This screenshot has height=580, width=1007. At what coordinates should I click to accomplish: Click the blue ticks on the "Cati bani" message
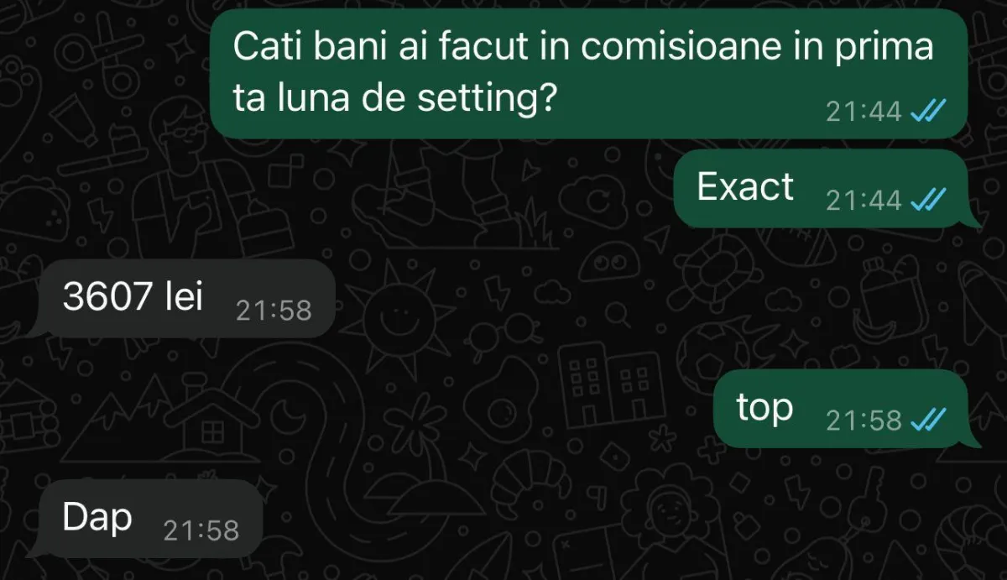click(x=929, y=111)
